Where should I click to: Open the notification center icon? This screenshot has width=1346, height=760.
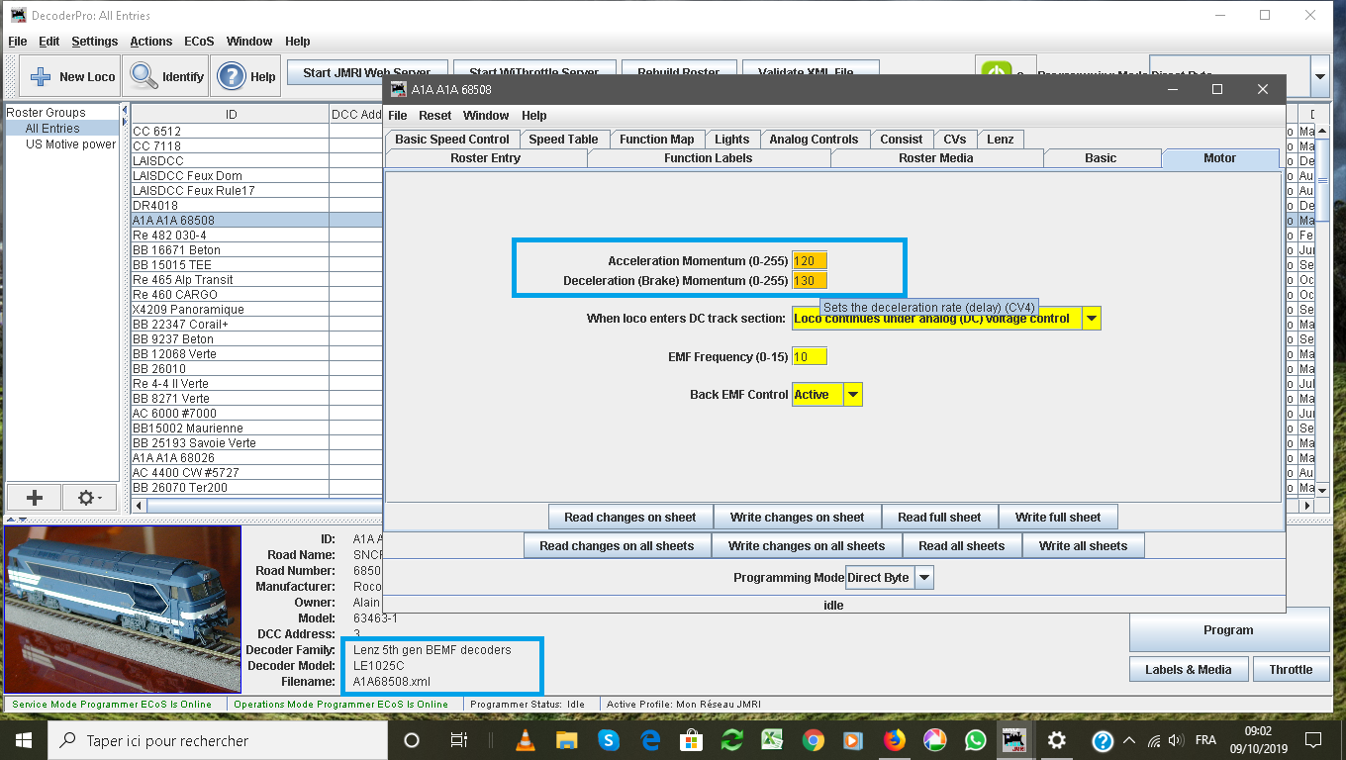1312,740
